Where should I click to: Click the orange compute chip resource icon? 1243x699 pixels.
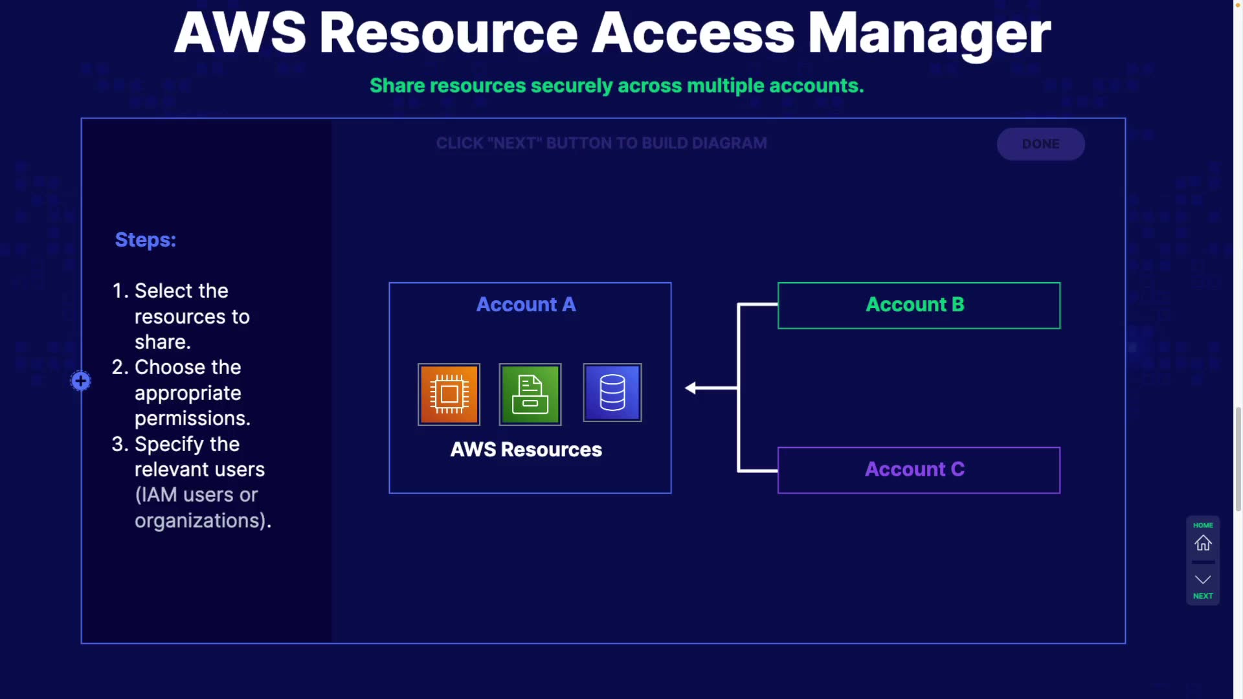point(449,394)
